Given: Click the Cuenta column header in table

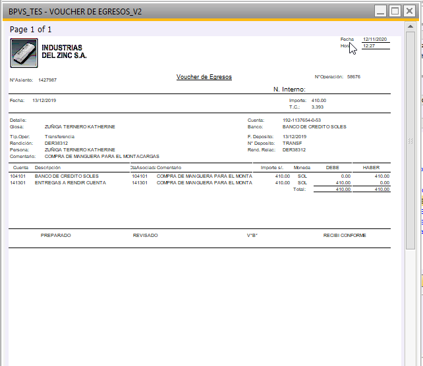Looking at the screenshot, I should click(20, 168).
